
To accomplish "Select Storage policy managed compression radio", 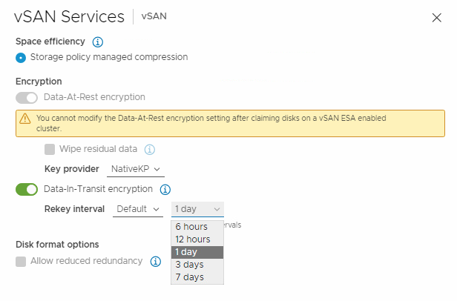I will click(21, 58).
